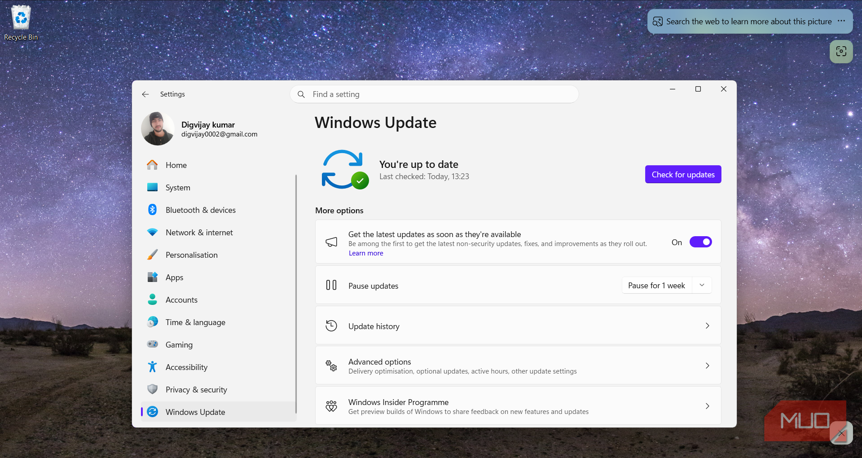Click the Update history clock icon

coord(331,326)
